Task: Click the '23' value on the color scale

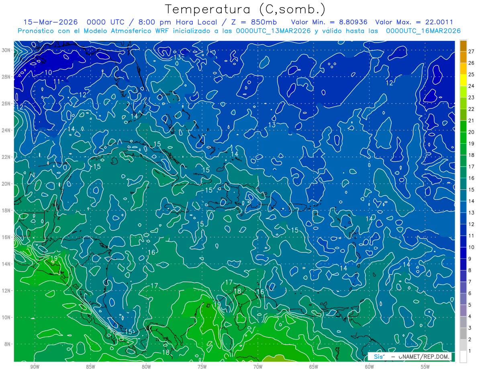Action: (x=471, y=98)
